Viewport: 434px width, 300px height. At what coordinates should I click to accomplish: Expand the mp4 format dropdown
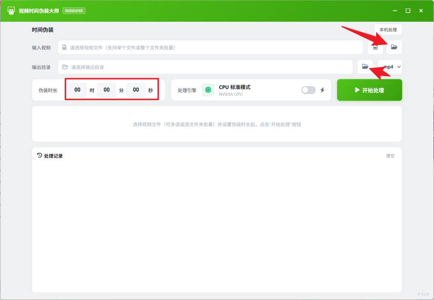[x=390, y=67]
